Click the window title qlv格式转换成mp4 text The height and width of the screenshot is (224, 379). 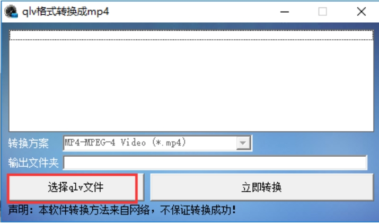(x=66, y=11)
